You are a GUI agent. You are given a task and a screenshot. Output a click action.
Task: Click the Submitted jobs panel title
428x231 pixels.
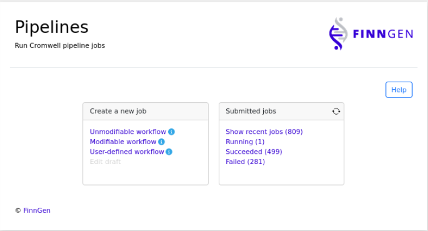pos(251,111)
